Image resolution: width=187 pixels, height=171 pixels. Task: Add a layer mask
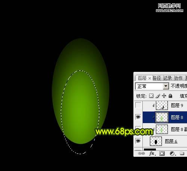[162, 153]
